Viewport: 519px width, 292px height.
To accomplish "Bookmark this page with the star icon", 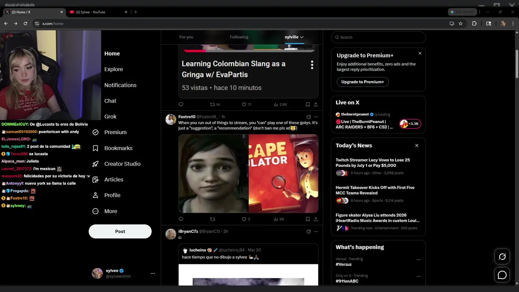I will click(461, 24).
